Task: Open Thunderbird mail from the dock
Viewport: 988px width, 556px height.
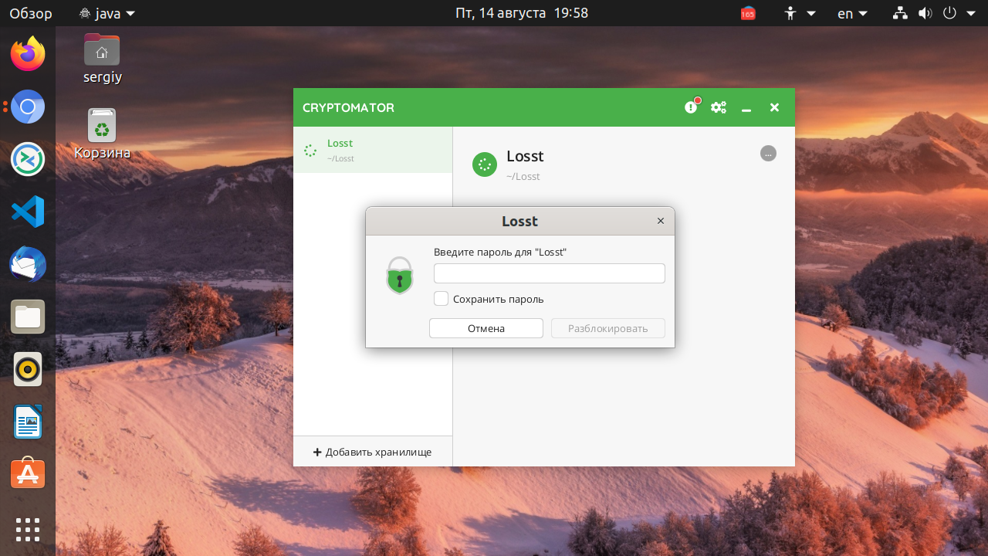Action: point(28,265)
